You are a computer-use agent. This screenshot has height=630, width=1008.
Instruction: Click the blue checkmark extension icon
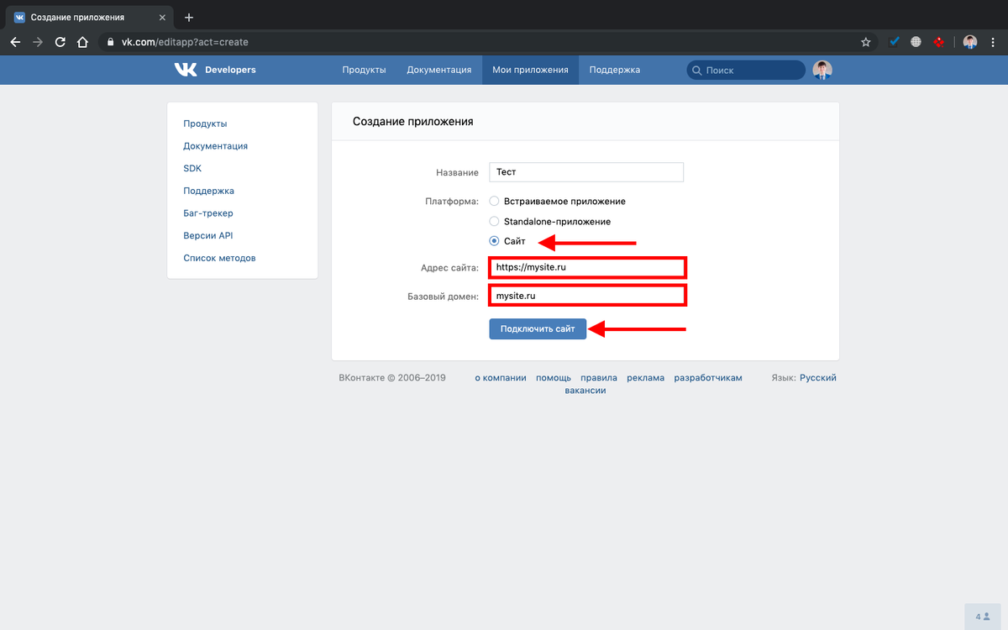[895, 41]
